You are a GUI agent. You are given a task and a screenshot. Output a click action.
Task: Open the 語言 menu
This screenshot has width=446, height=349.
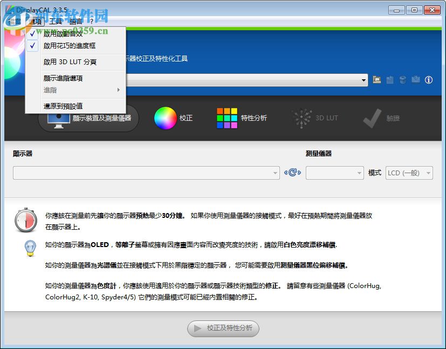pos(76,22)
